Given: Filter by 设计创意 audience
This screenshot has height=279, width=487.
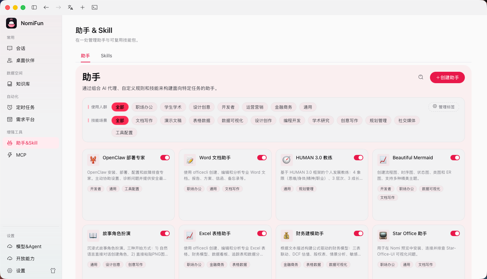Looking at the screenshot, I should point(202,107).
